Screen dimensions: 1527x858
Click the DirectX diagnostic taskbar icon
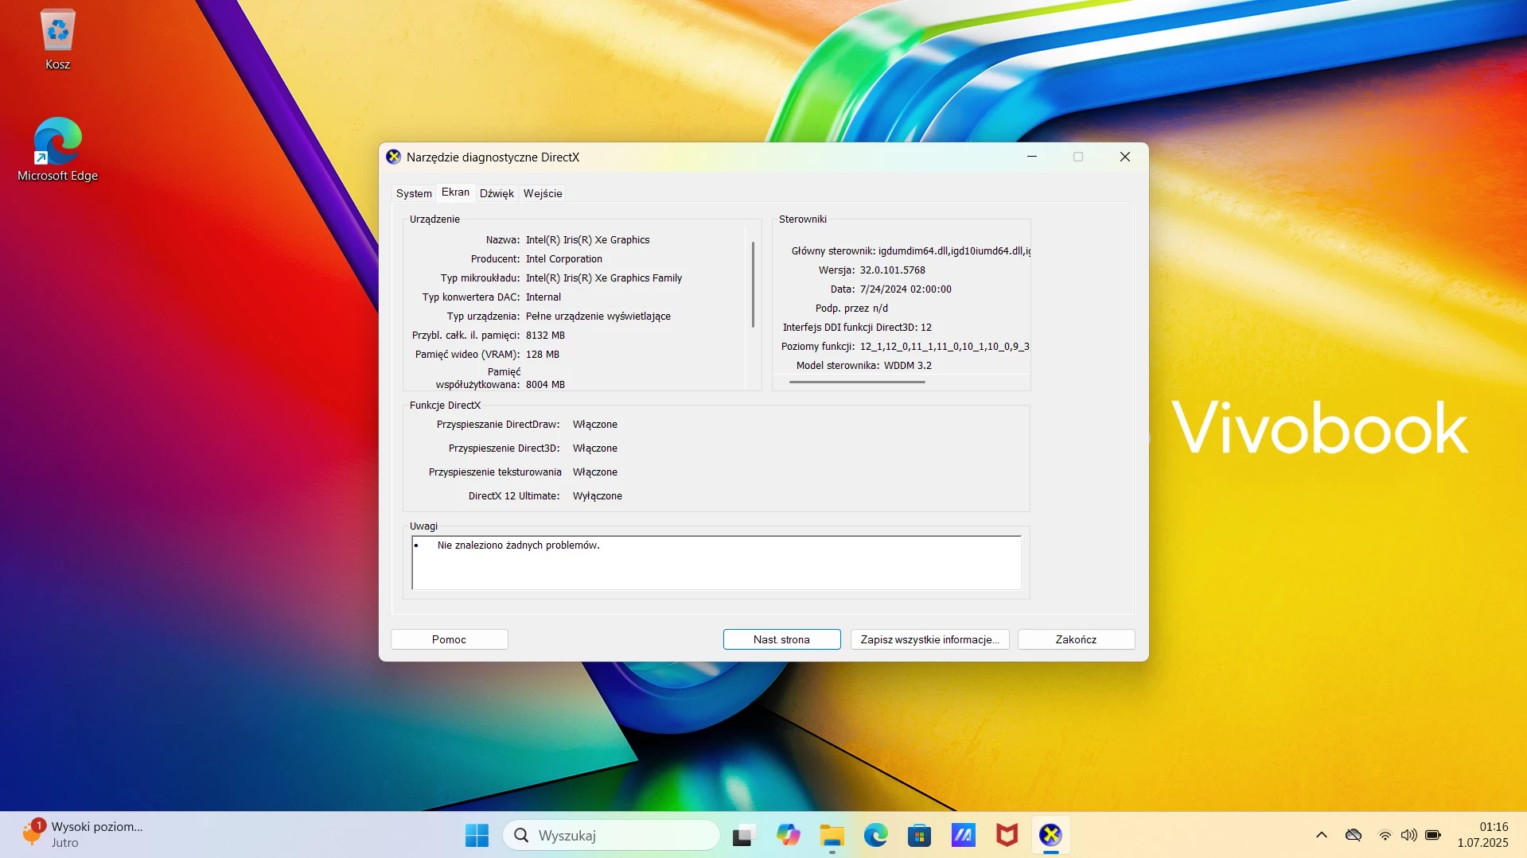[1050, 835]
